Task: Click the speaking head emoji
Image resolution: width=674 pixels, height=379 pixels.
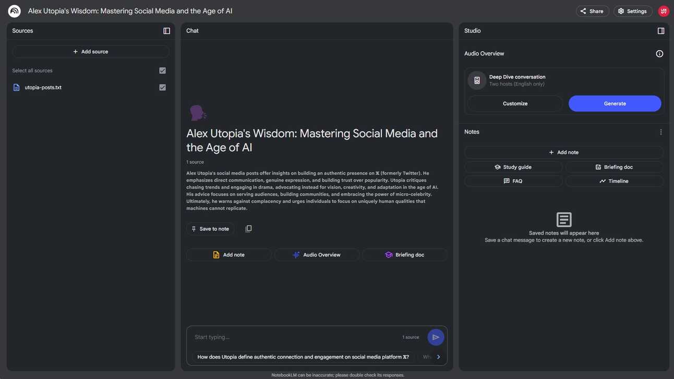Action: point(197,113)
